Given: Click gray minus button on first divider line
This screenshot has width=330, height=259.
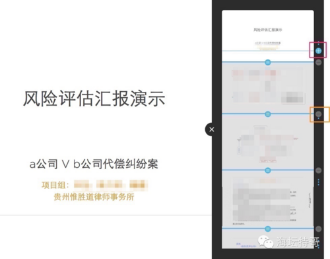Looking at the screenshot, I should coord(318,63).
